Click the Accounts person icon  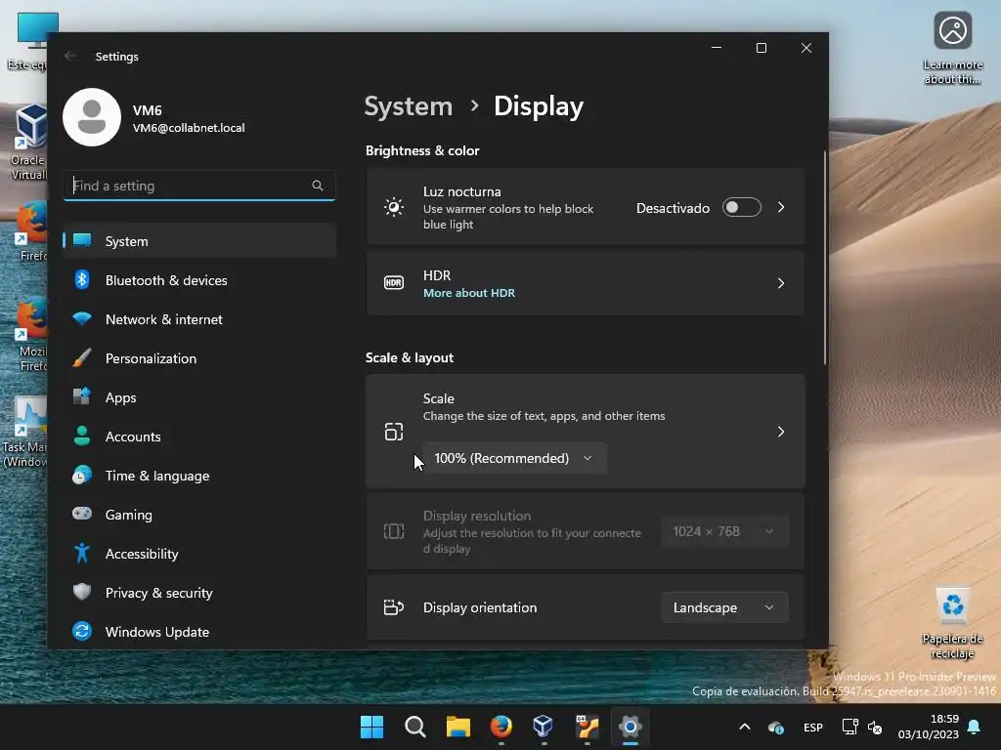(82, 437)
